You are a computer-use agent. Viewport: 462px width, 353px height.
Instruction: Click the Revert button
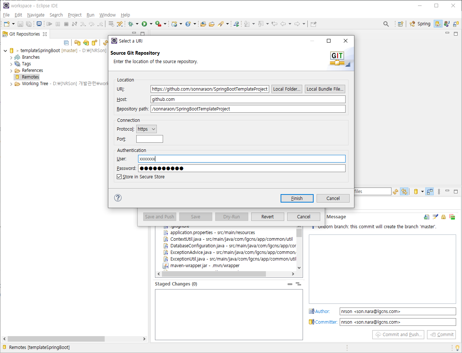coord(267,216)
